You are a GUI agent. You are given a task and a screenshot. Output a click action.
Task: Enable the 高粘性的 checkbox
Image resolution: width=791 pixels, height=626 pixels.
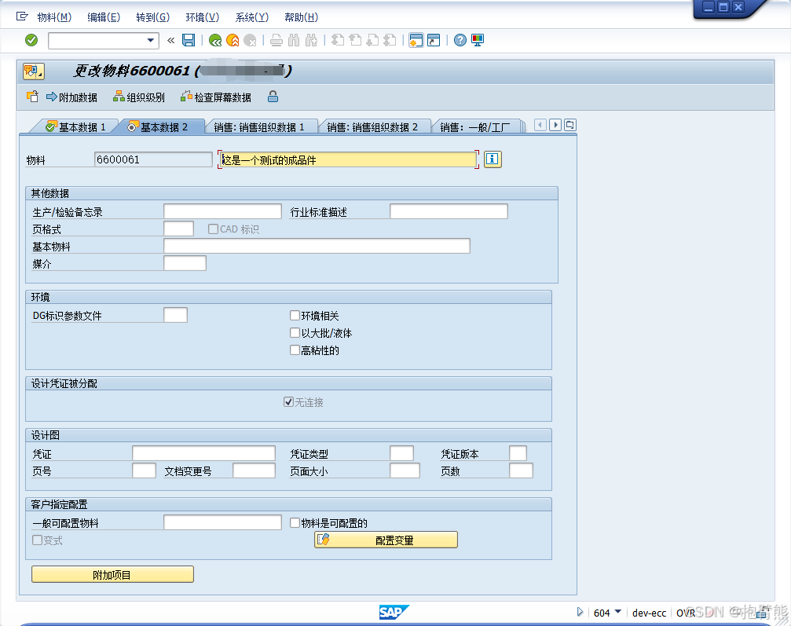(x=295, y=350)
